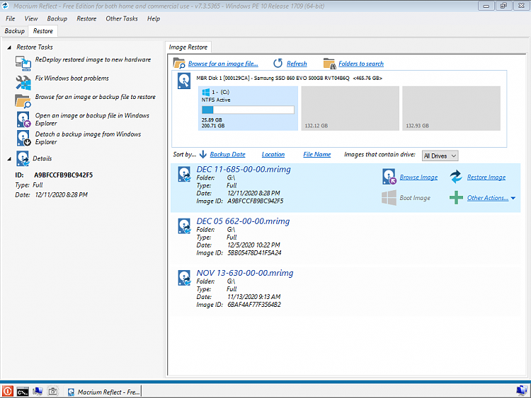Click the DEC 11-685-00-00.mrimg file name
Screen dimensions: 531x398
pyautogui.click(x=244, y=170)
